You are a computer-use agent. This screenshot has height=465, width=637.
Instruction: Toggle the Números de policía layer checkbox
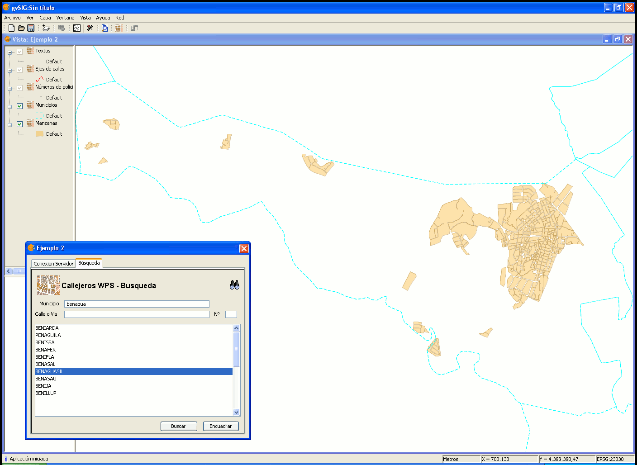pos(19,88)
